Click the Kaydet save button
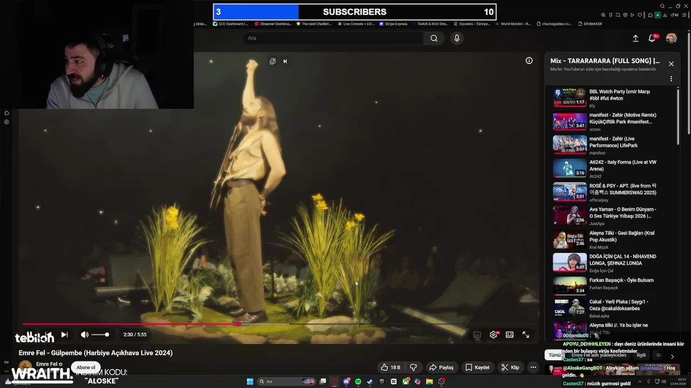Viewport: 691px width, 388px height. click(x=478, y=368)
